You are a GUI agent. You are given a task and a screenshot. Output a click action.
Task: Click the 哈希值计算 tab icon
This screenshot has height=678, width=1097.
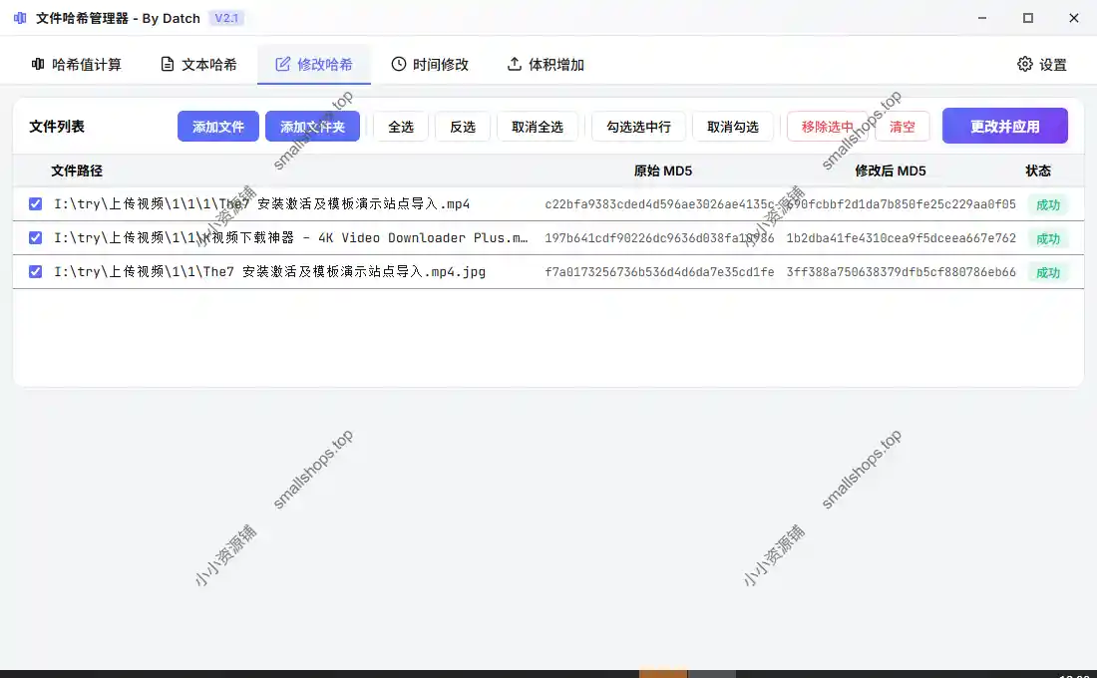point(38,65)
